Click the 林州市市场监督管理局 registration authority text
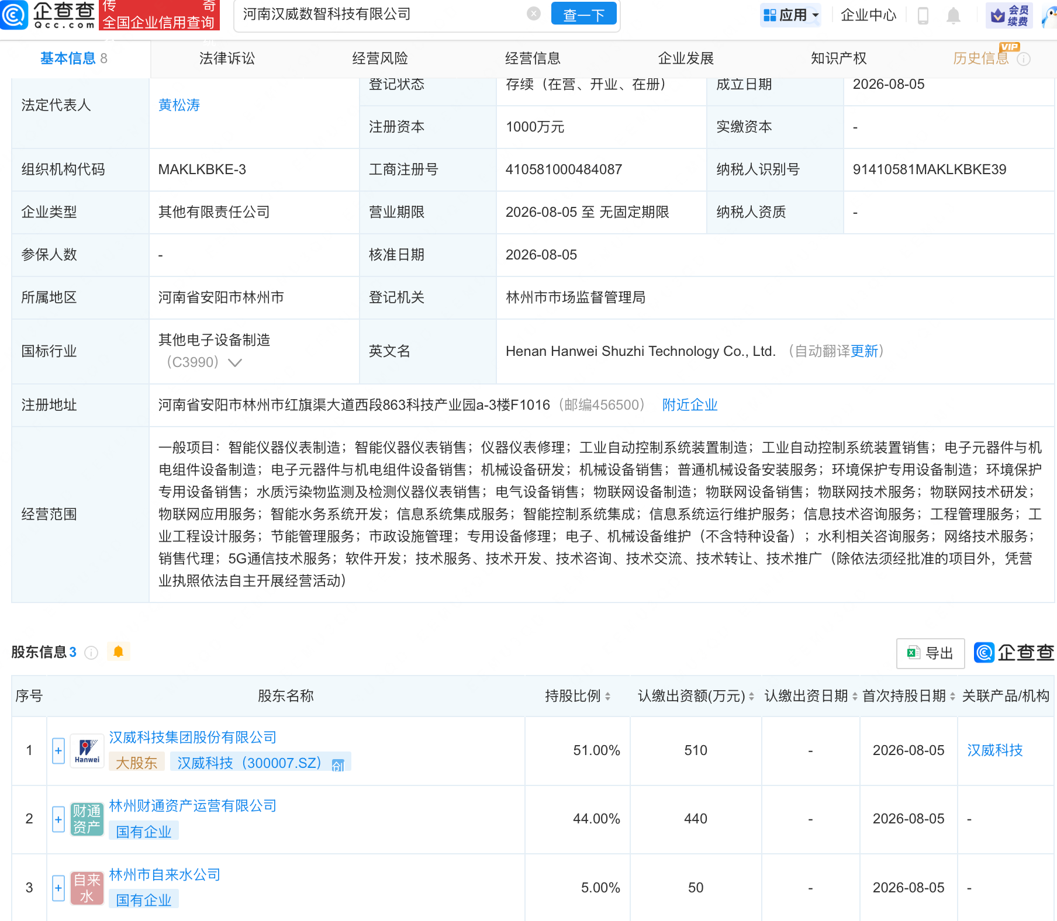1057x921 pixels. click(575, 297)
